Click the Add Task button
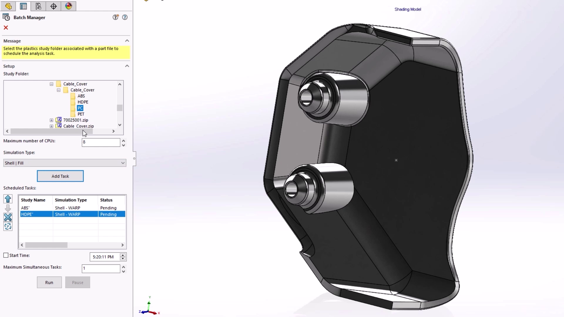The image size is (564, 317). pos(60,176)
